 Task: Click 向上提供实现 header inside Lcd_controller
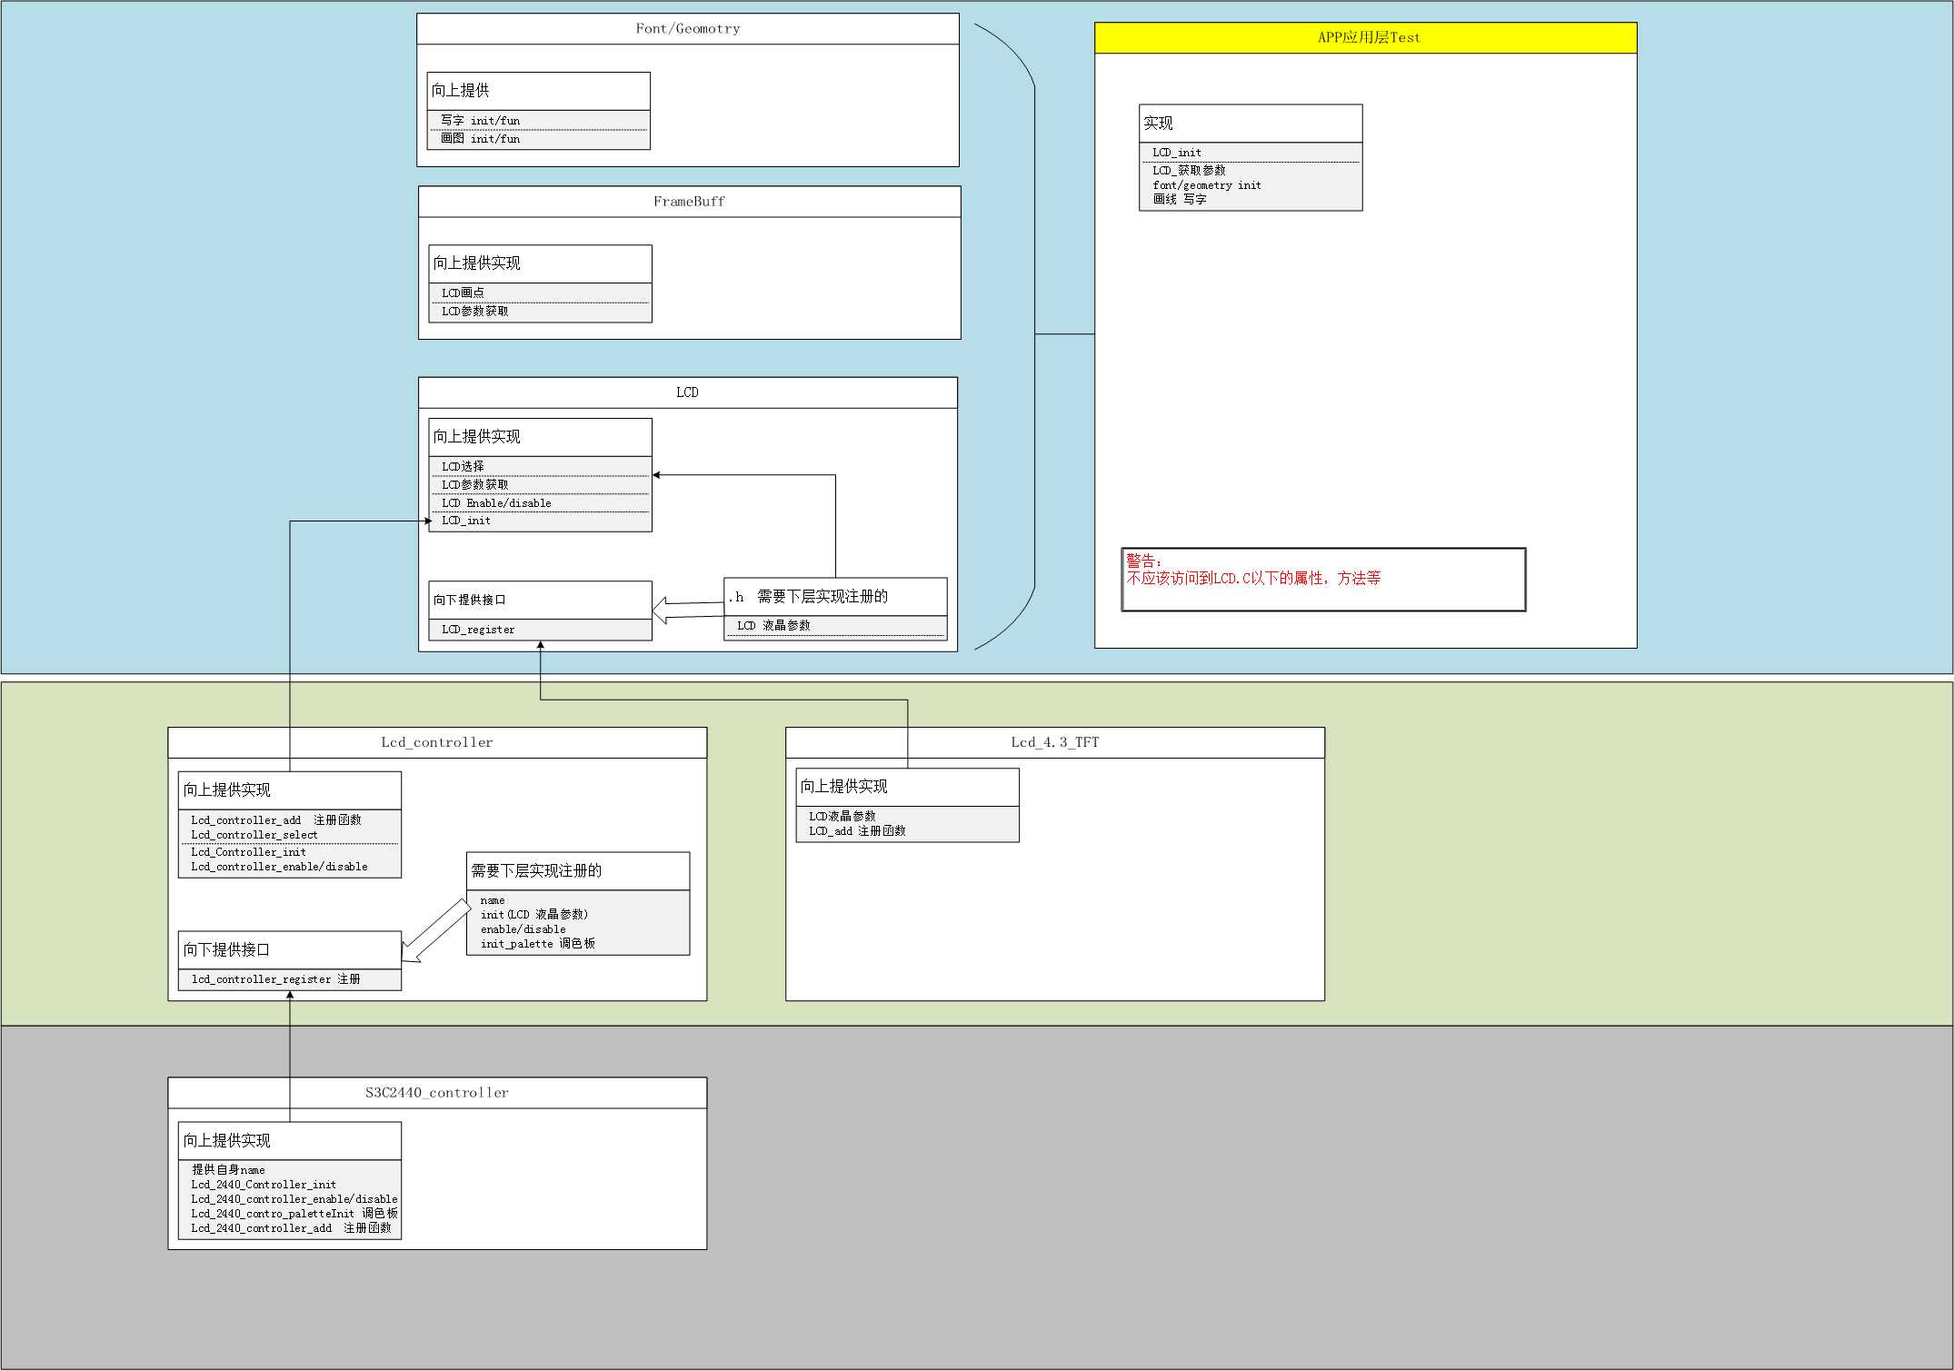coord(290,790)
